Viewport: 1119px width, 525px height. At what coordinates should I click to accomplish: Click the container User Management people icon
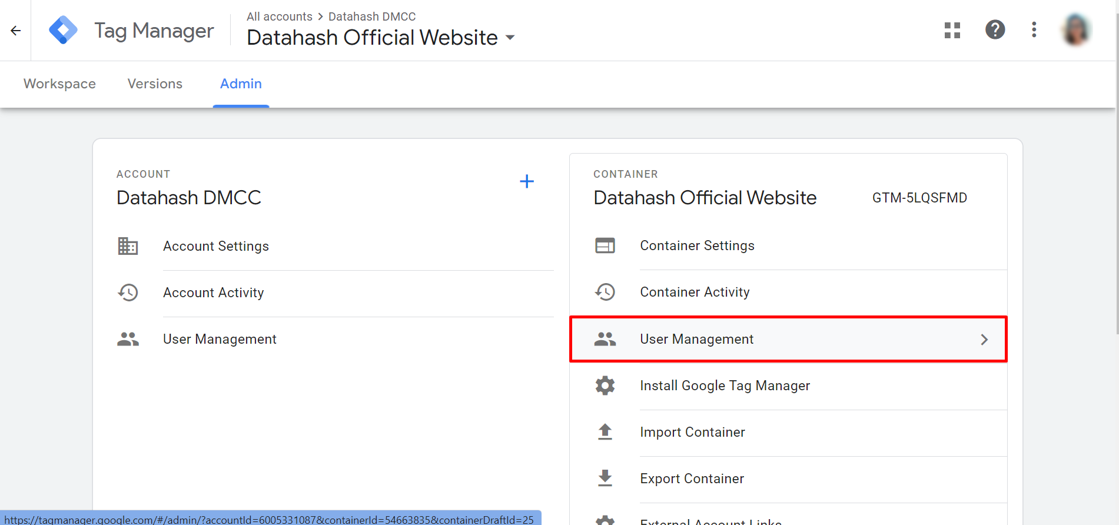point(605,339)
